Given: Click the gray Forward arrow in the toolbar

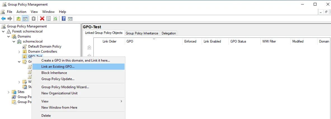Looking at the screenshot, I should 10,18.
